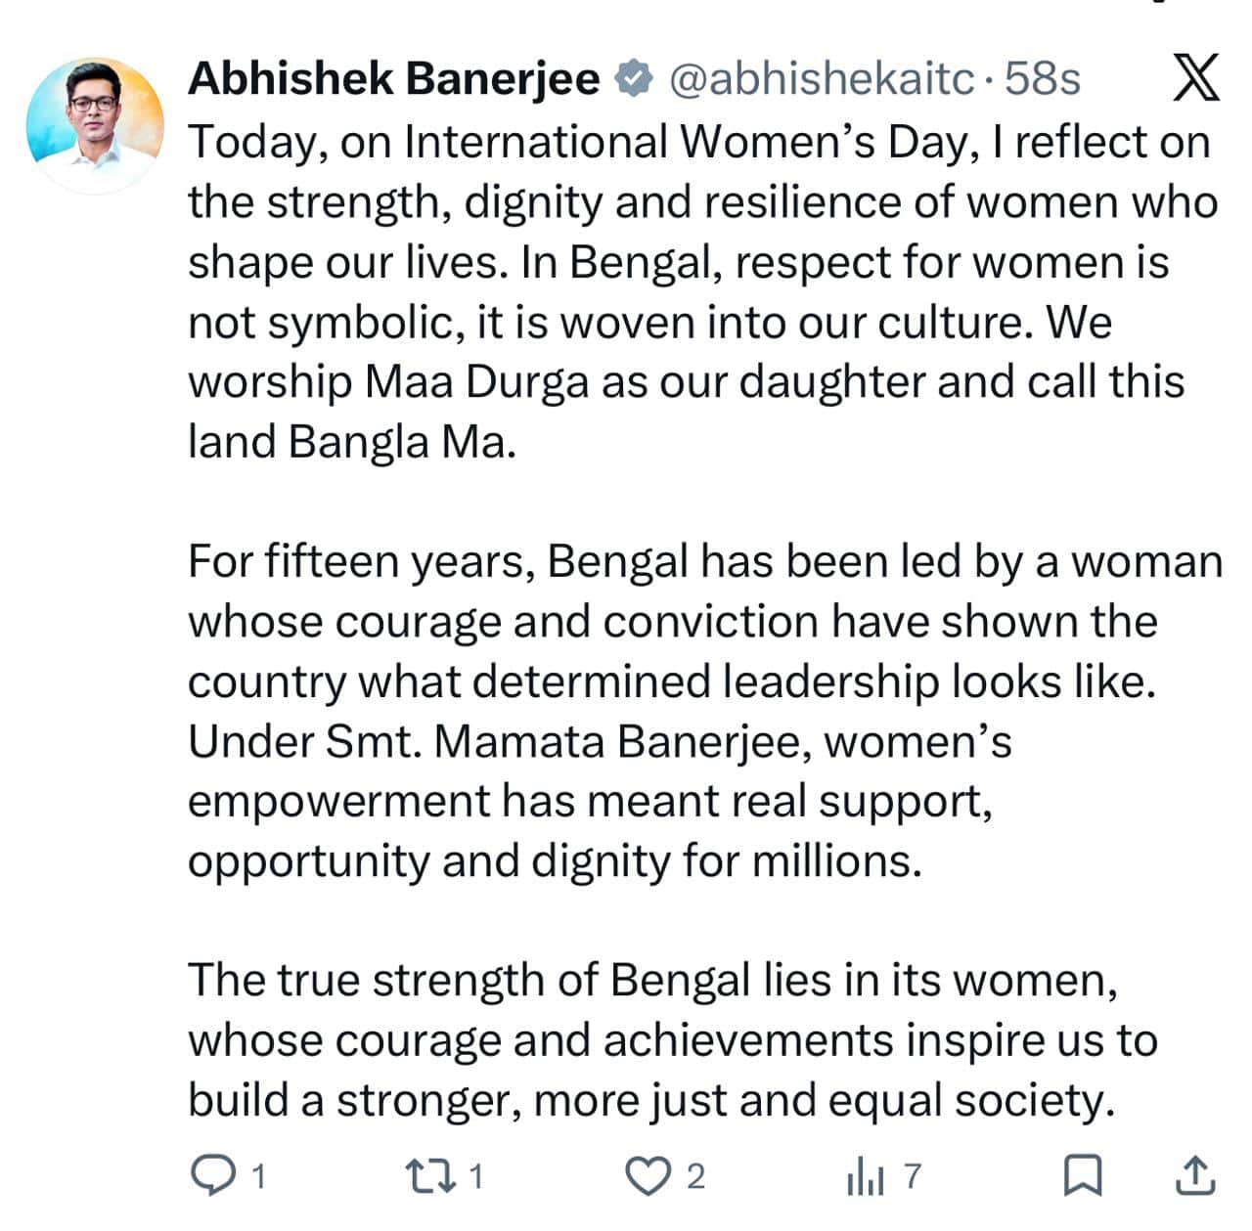1252x1231 pixels.
Task: Click the X logo at top right
Action: click(1195, 79)
